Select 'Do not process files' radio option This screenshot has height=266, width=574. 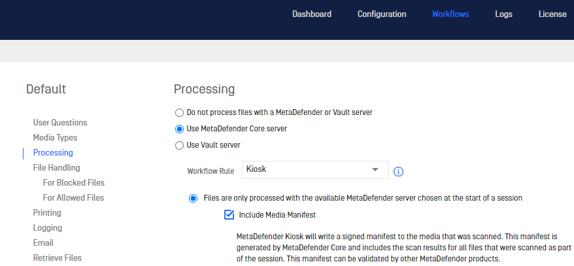[x=179, y=112]
